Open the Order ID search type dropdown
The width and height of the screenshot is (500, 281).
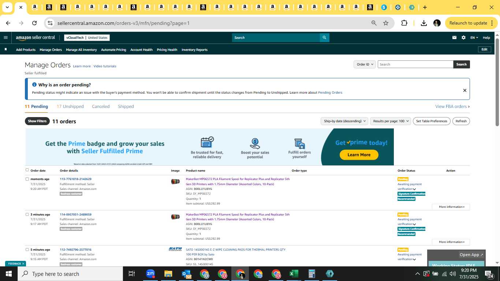tap(365, 64)
